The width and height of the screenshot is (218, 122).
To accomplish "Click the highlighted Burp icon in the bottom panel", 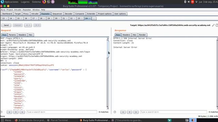I will click(193, 120).
